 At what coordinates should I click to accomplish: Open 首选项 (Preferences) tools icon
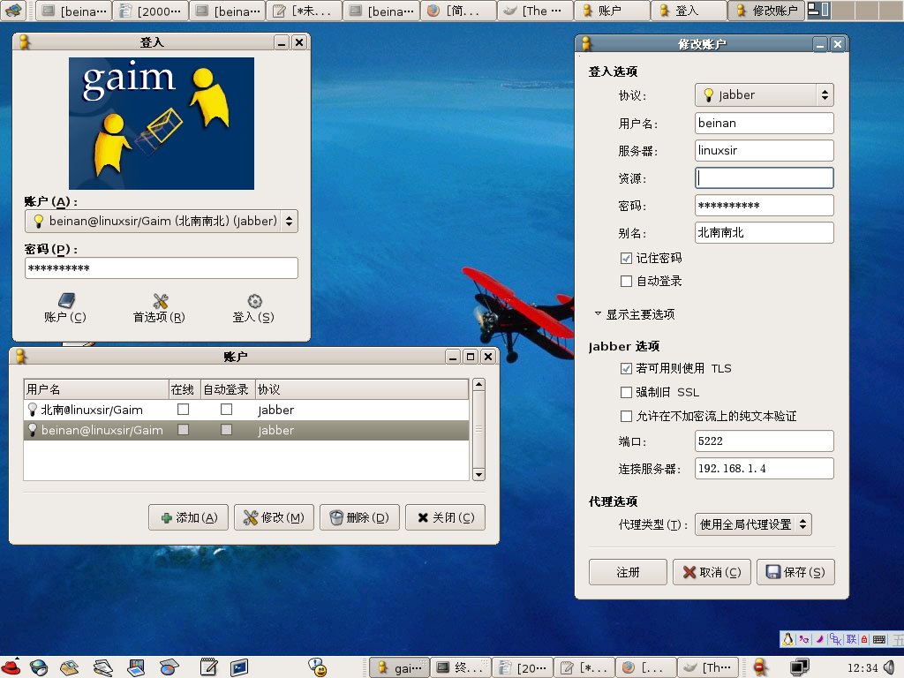160,303
